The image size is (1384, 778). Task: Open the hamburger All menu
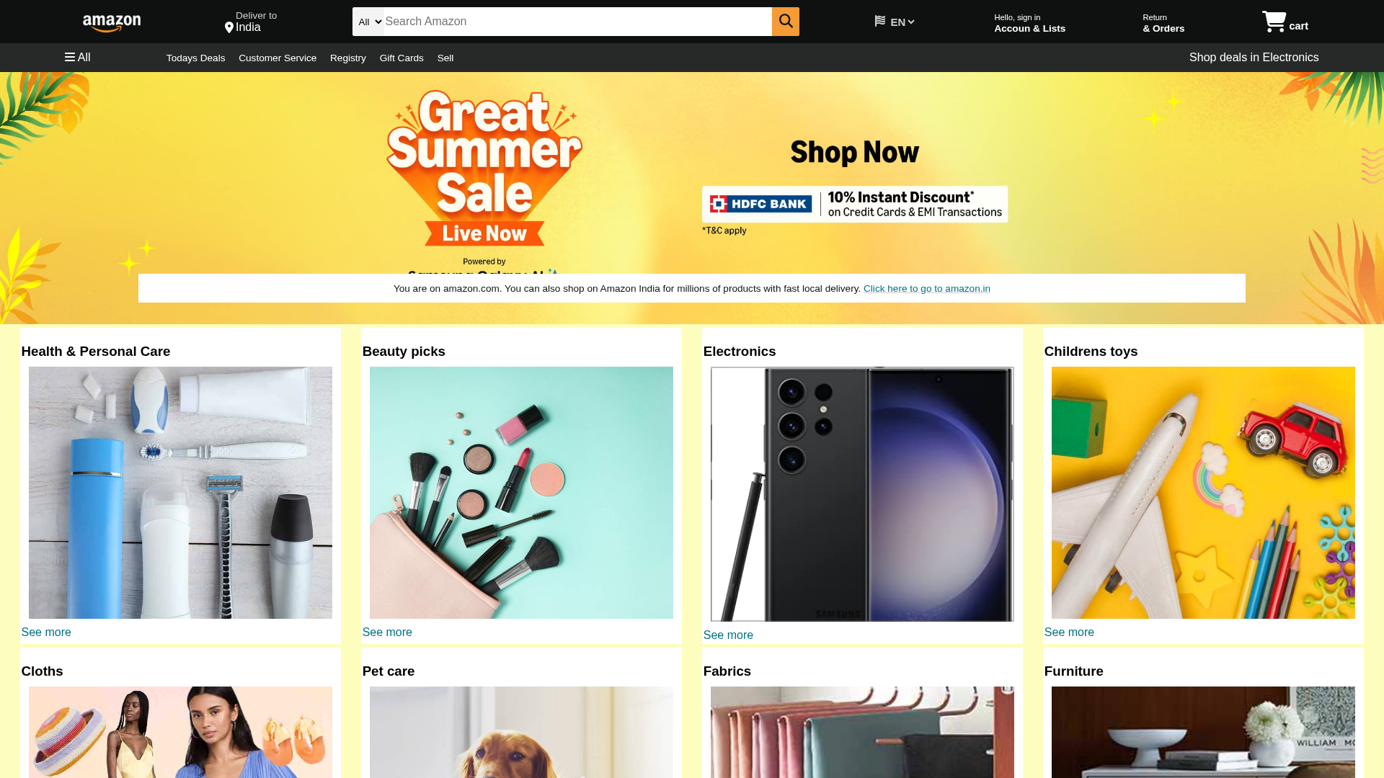pyautogui.click(x=77, y=57)
